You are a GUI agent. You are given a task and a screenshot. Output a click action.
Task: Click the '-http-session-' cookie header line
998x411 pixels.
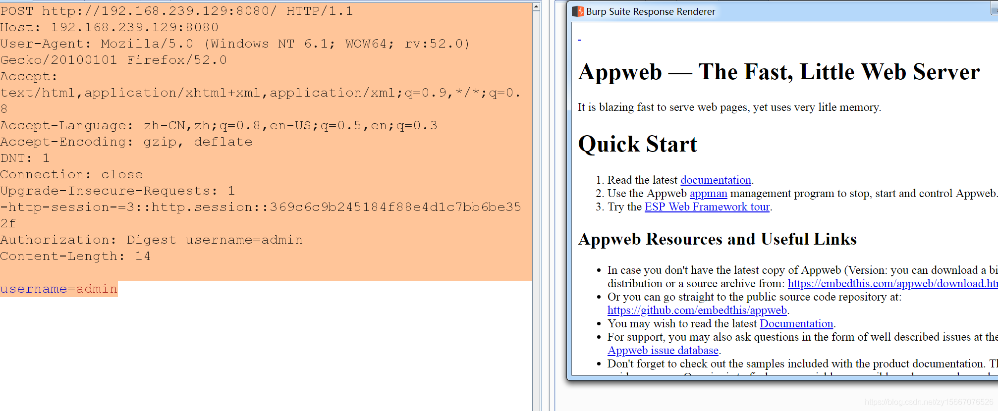point(261,215)
